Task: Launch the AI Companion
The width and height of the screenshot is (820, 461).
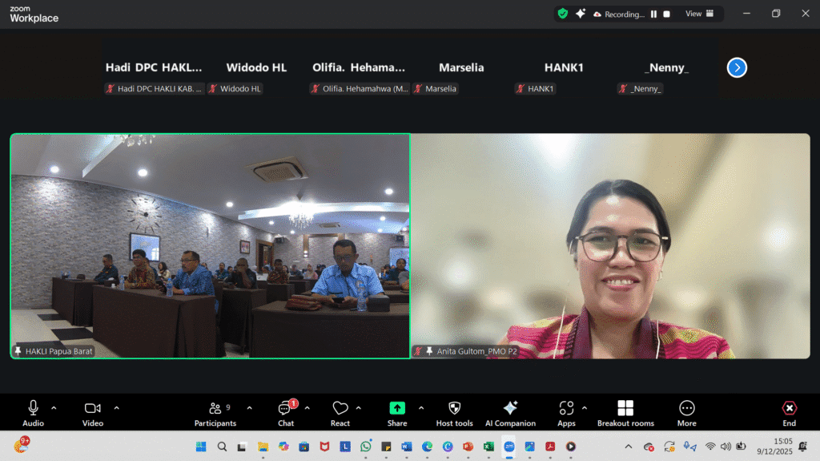Action: (x=510, y=413)
